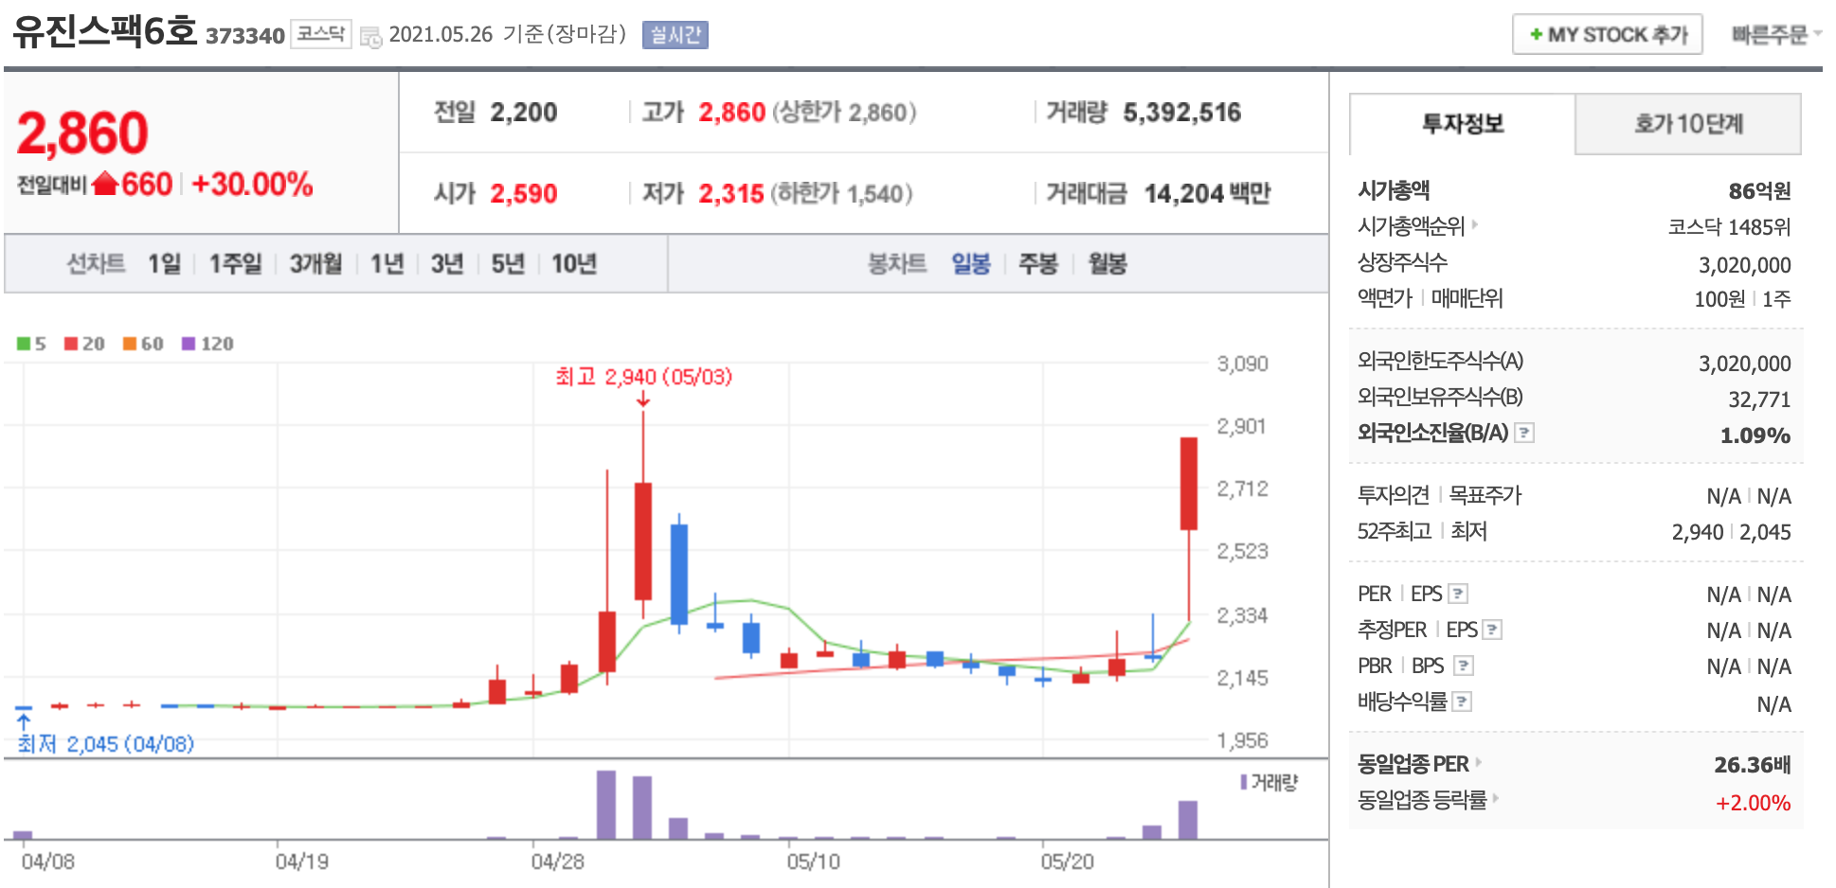Click the 거래대금 value 14,204 백만
This screenshot has width=1836, height=888.
click(1207, 193)
